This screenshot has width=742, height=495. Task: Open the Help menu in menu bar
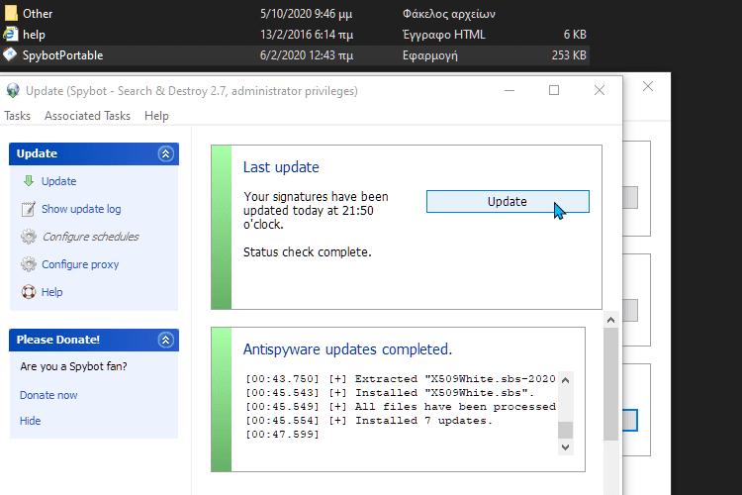click(x=156, y=116)
